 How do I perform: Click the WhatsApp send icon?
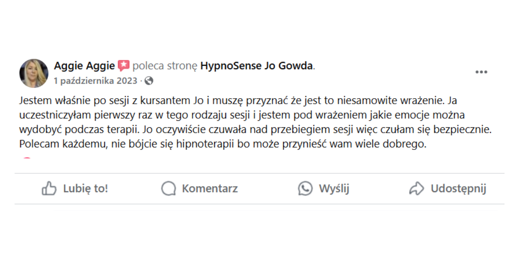(305, 188)
